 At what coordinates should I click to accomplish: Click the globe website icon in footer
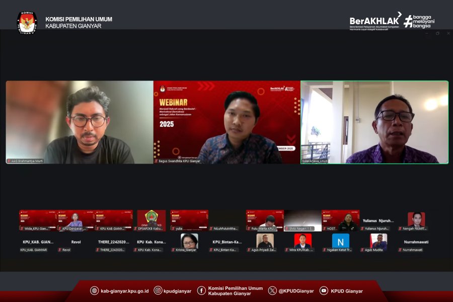(x=94, y=290)
